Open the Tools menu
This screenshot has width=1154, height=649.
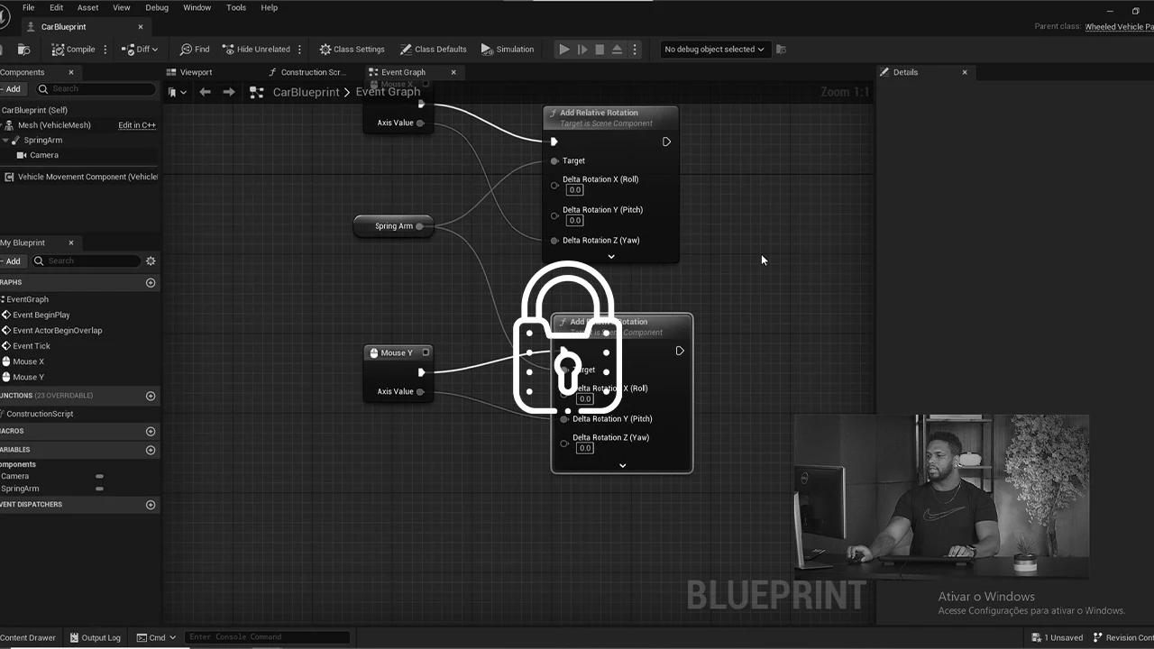coord(236,7)
